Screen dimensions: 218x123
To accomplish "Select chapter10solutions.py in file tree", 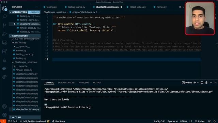I will [25, 109].
